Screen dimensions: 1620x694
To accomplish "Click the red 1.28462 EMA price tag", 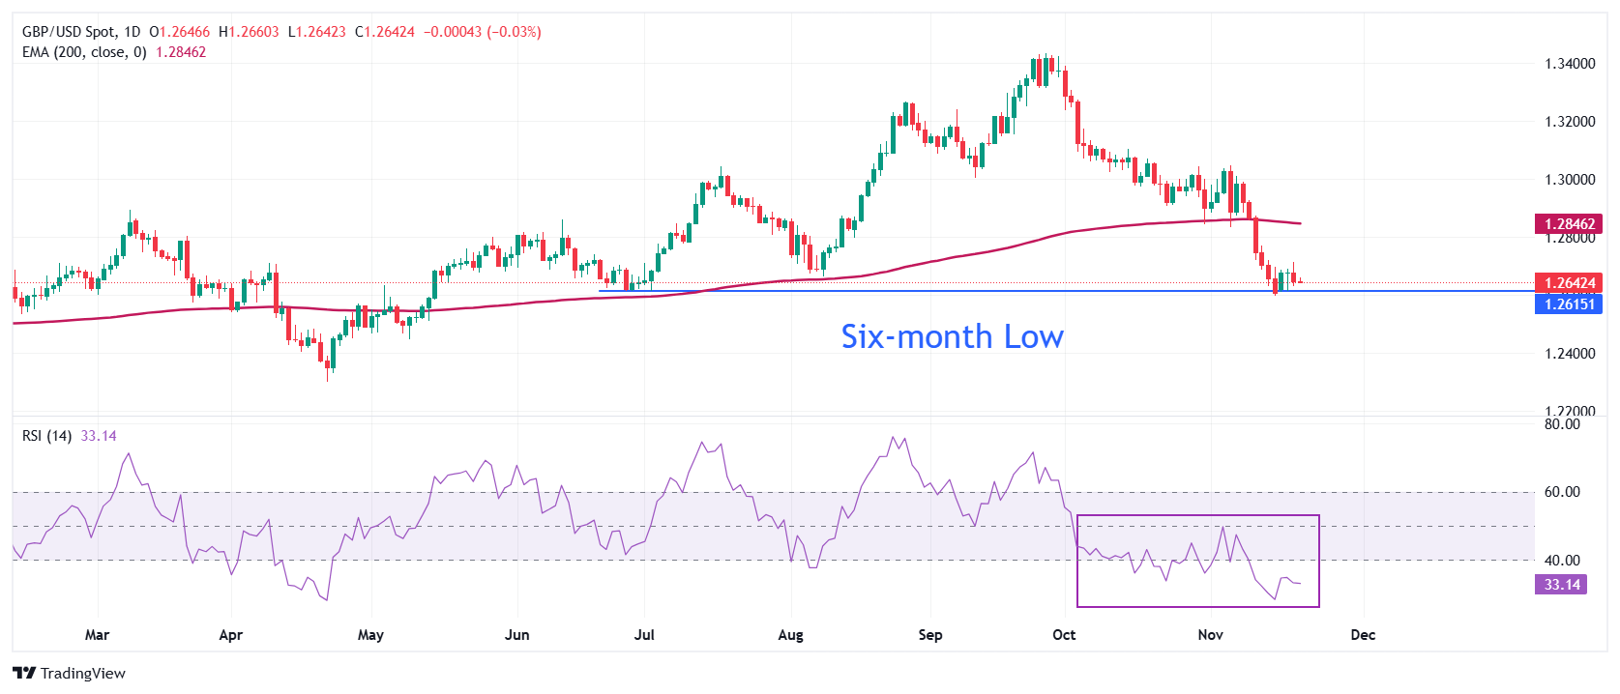I will pyautogui.click(x=1569, y=224).
